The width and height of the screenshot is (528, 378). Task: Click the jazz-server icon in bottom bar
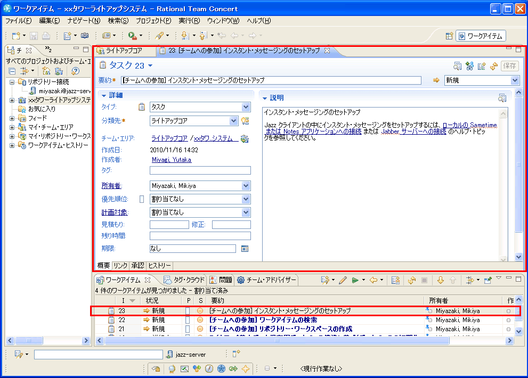pyautogui.click(x=170, y=355)
